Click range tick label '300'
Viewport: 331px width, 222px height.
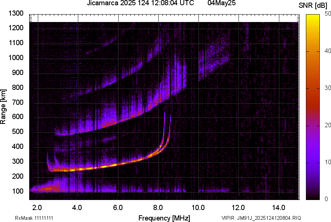[x=18, y=162]
